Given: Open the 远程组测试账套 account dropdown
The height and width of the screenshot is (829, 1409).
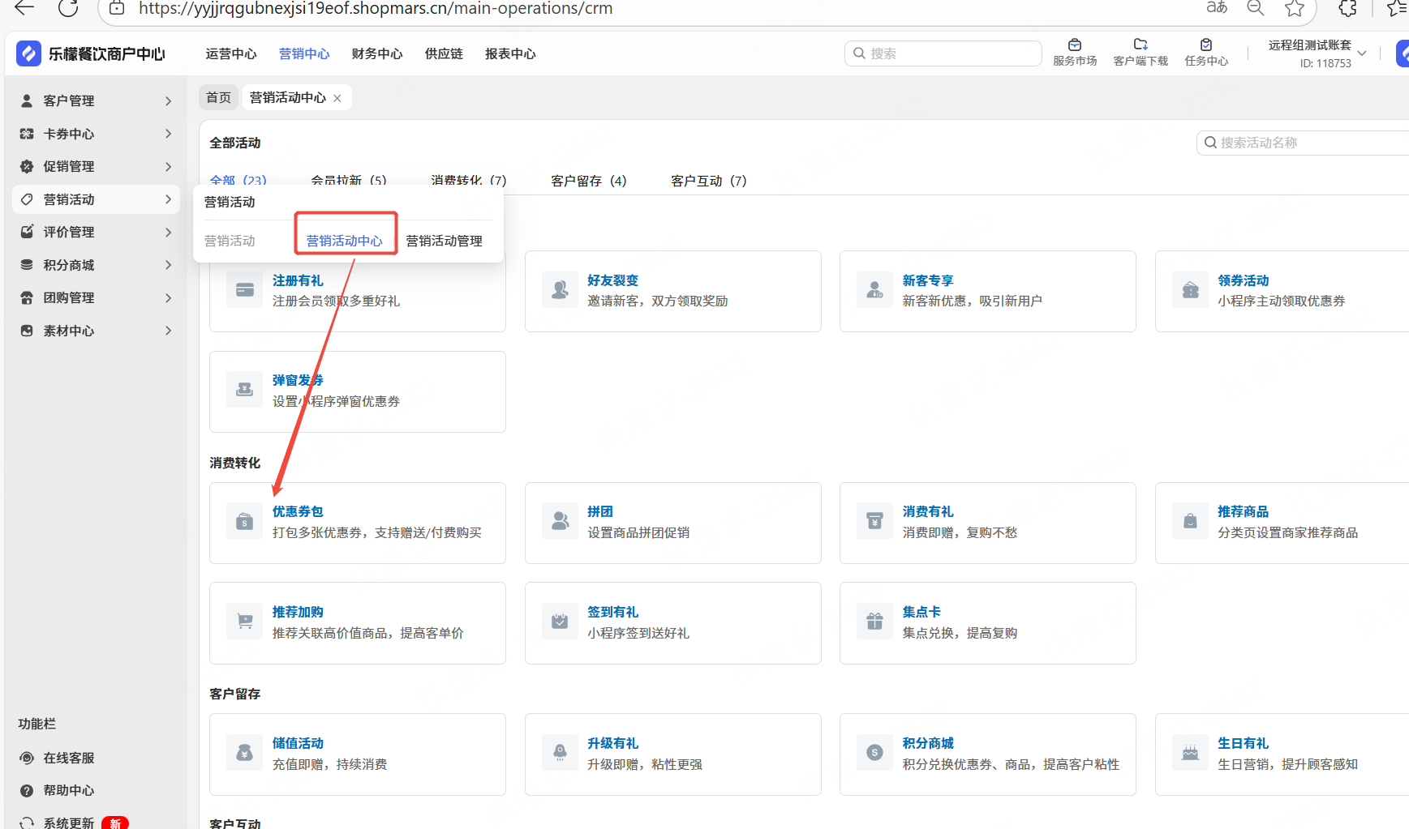Looking at the screenshot, I should 1318,53.
